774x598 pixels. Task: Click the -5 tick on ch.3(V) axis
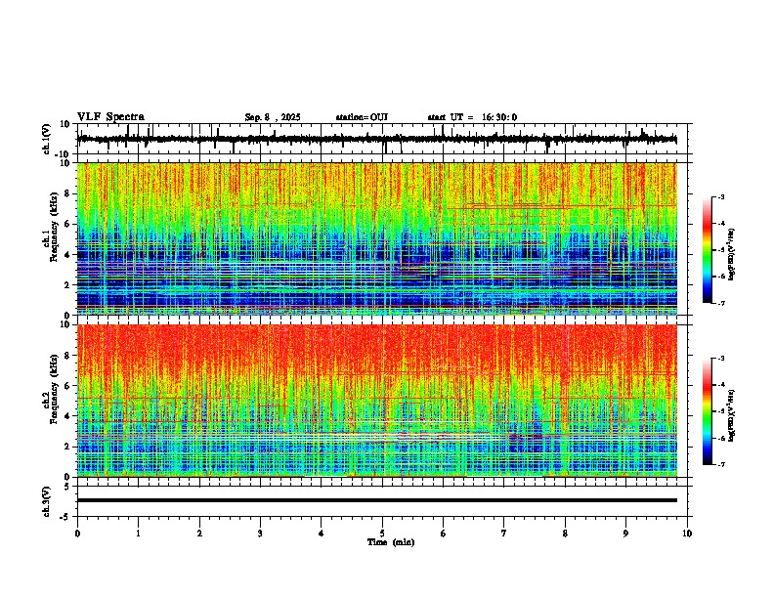coord(65,517)
